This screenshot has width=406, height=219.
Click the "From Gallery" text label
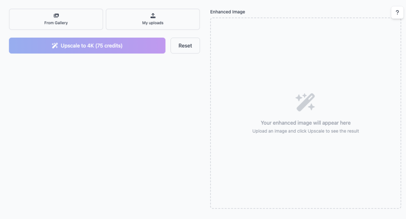(56, 23)
